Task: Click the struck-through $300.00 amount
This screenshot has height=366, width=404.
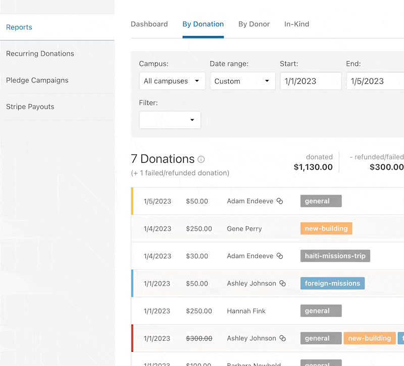Action: tap(199, 338)
